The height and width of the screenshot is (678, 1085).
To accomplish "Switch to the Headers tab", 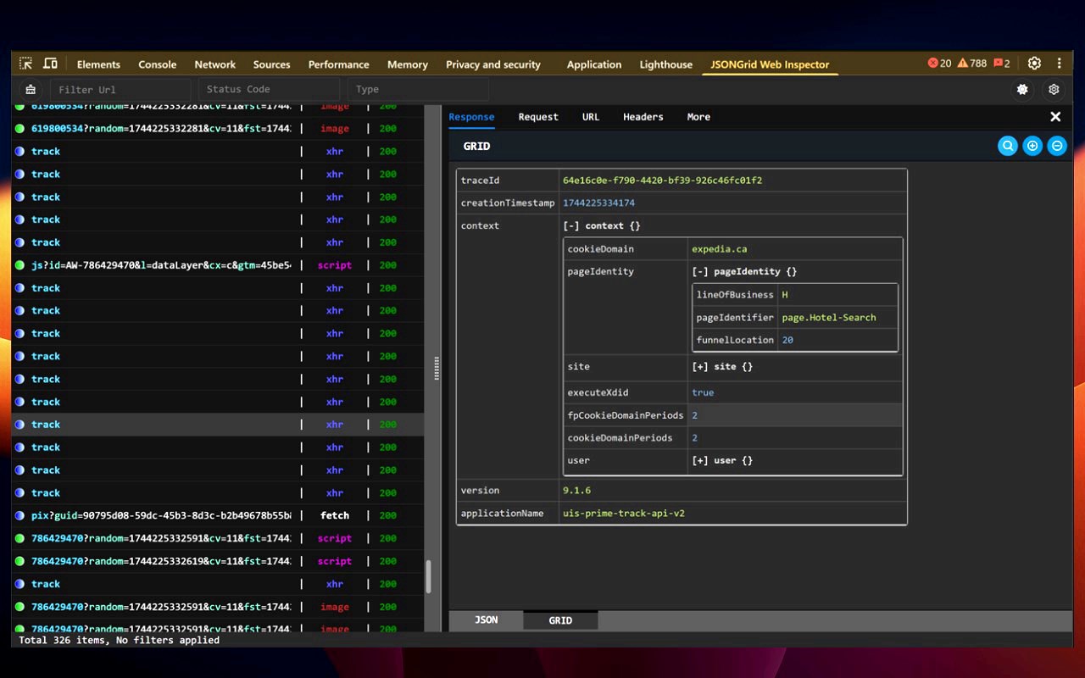I will pos(643,117).
